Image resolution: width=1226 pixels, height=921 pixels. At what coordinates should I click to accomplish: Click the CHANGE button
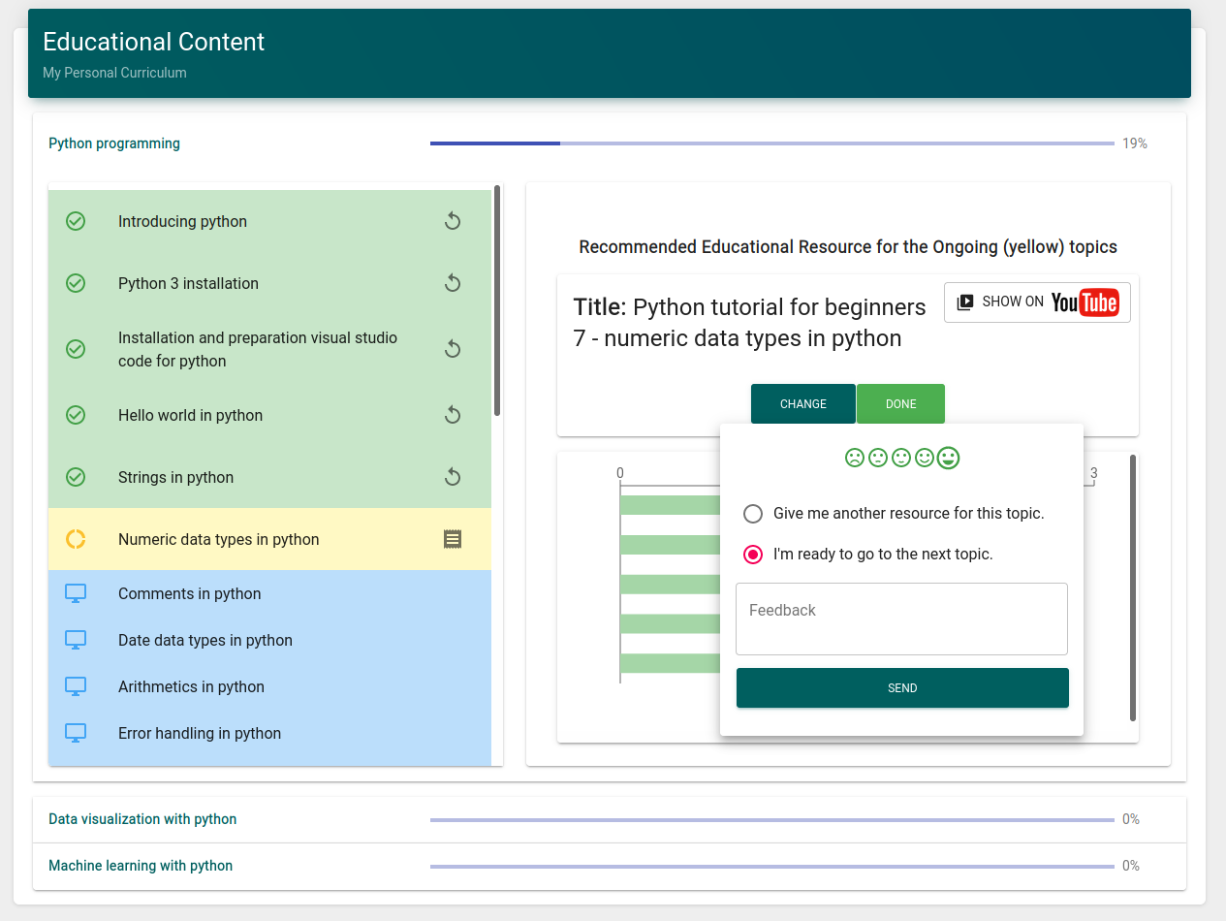[x=803, y=404]
